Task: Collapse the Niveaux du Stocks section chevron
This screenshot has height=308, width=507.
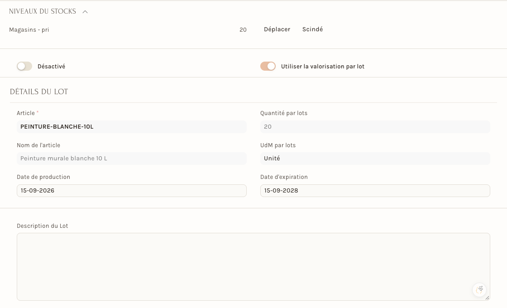Action: click(85, 12)
